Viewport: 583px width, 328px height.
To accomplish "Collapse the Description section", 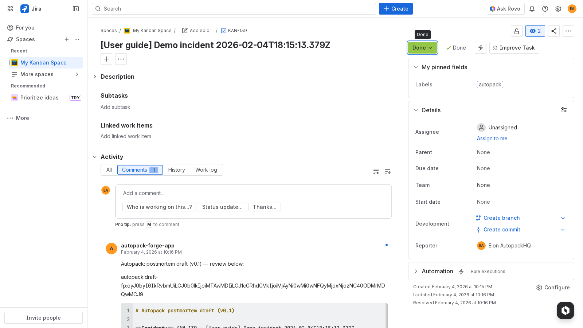I will point(95,77).
